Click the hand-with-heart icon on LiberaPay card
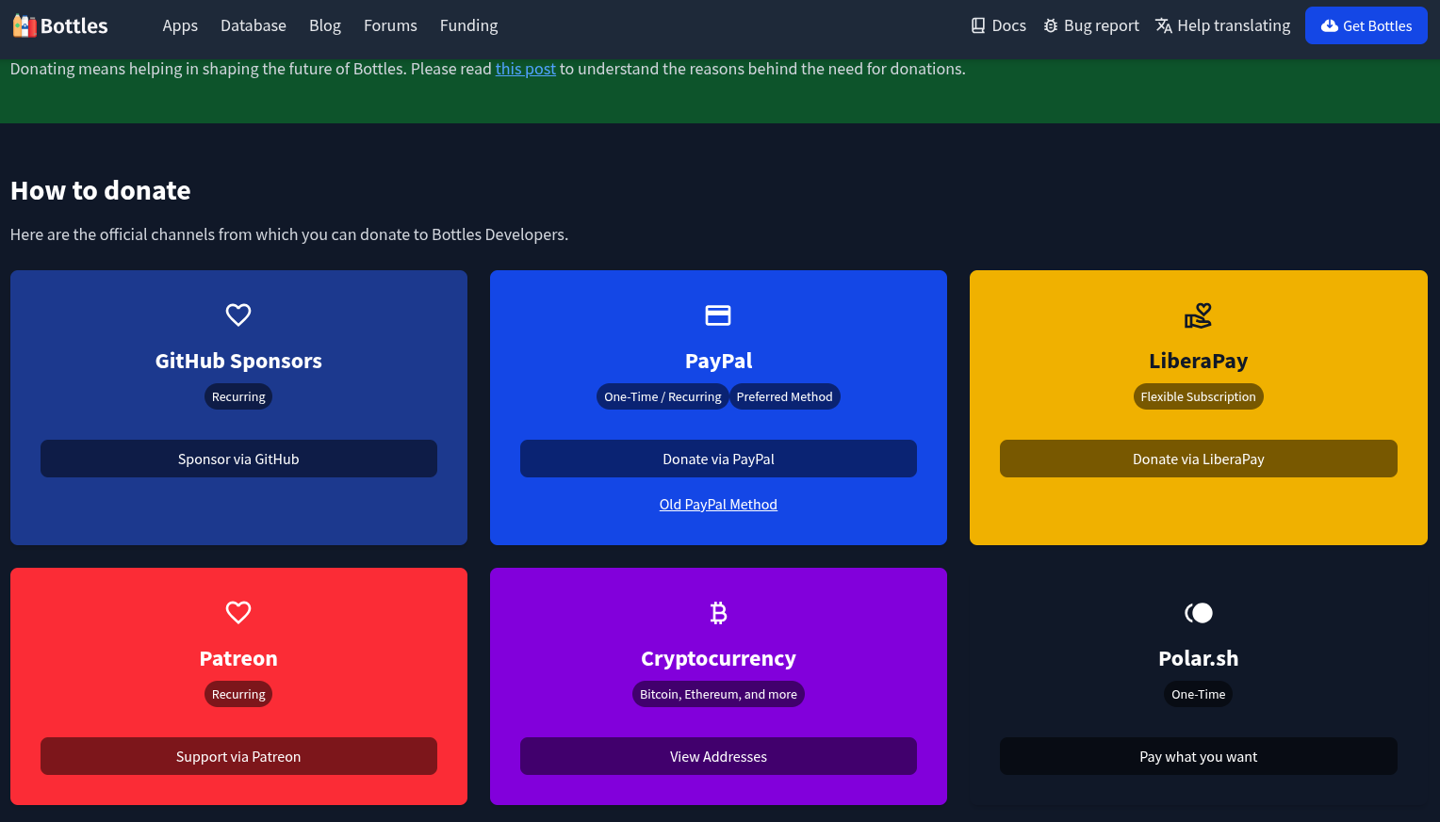This screenshot has width=1440, height=822. point(1198,314)
